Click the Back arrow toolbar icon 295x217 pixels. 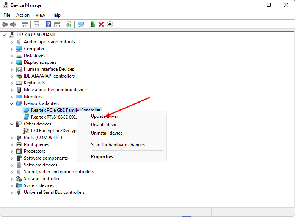pyautogui.click(x=5, y=24)
